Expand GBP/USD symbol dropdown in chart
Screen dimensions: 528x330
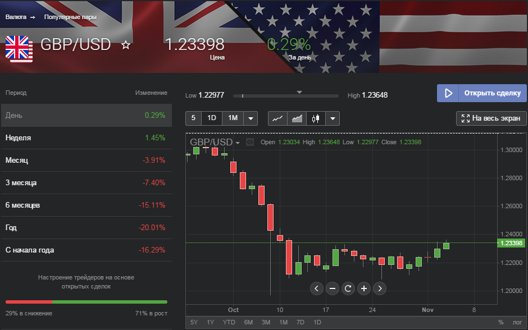click(x=238, y=143)
